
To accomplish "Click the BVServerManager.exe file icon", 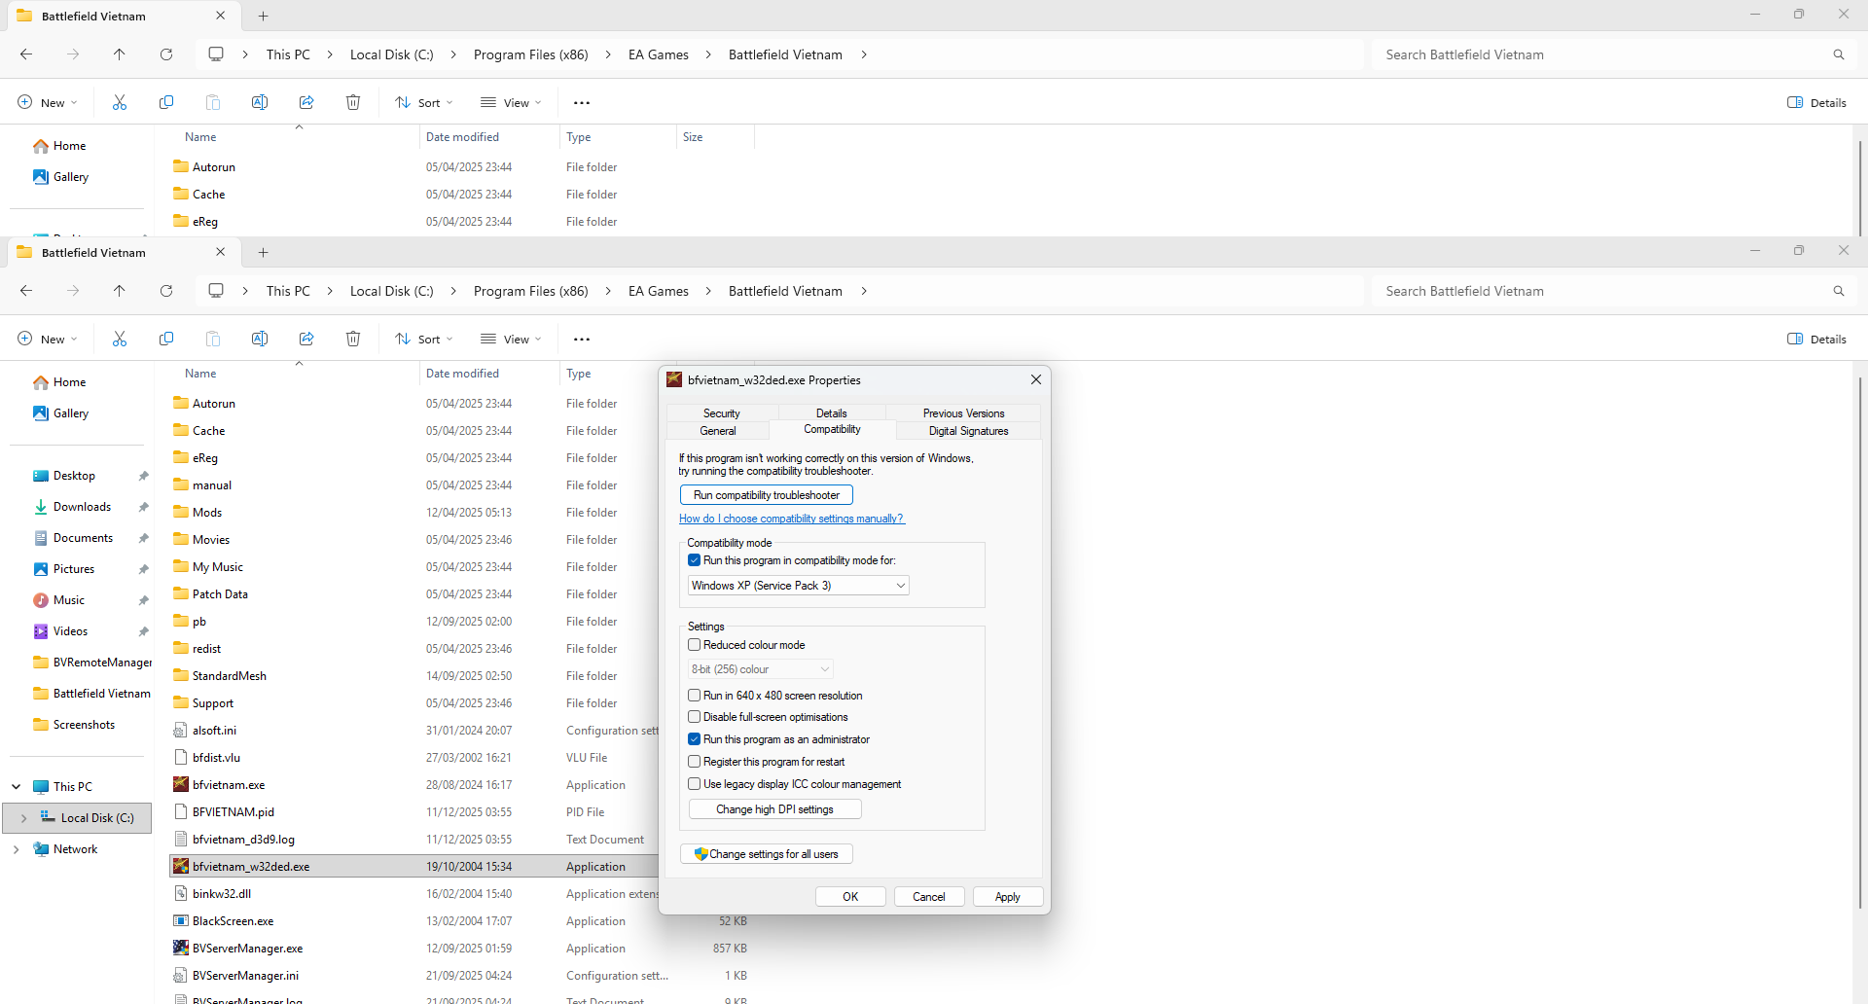I will (181, 948).
